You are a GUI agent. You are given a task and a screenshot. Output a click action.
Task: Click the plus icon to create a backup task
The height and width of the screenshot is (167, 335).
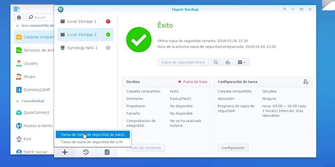click(x=64, y=152)
